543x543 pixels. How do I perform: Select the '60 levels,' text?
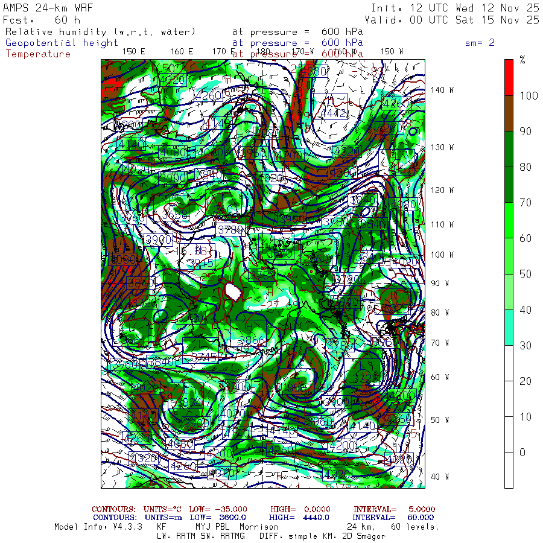(x=415, y=527)
